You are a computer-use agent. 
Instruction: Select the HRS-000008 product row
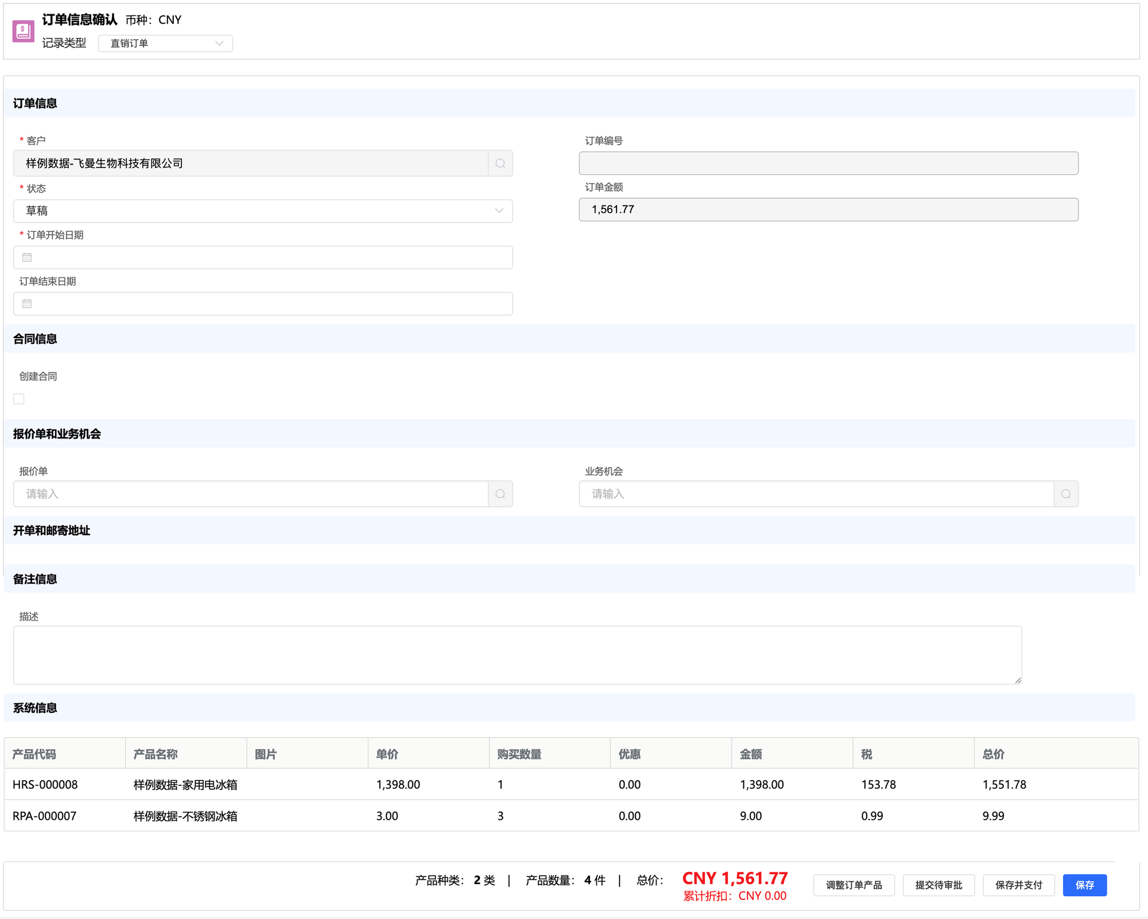click(45, 785)
